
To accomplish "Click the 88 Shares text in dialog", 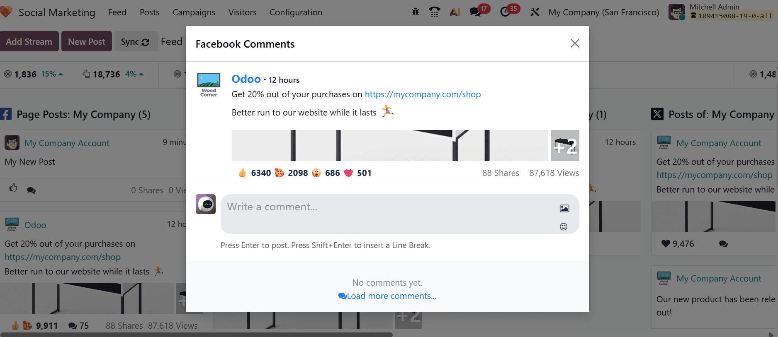I will point(501,173).
